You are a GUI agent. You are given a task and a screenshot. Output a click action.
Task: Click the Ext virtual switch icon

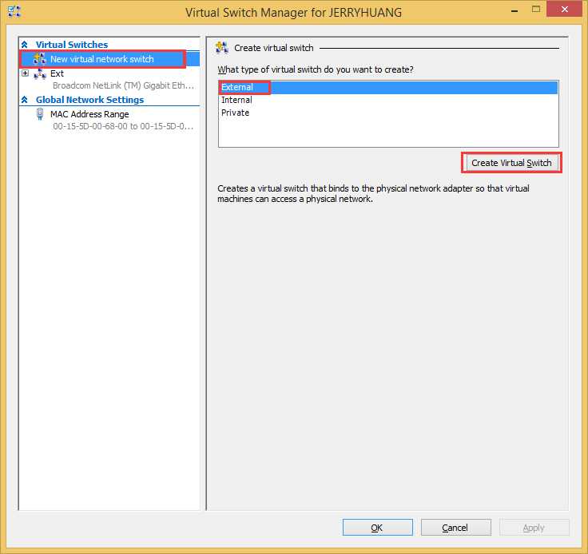coord(40,73)
